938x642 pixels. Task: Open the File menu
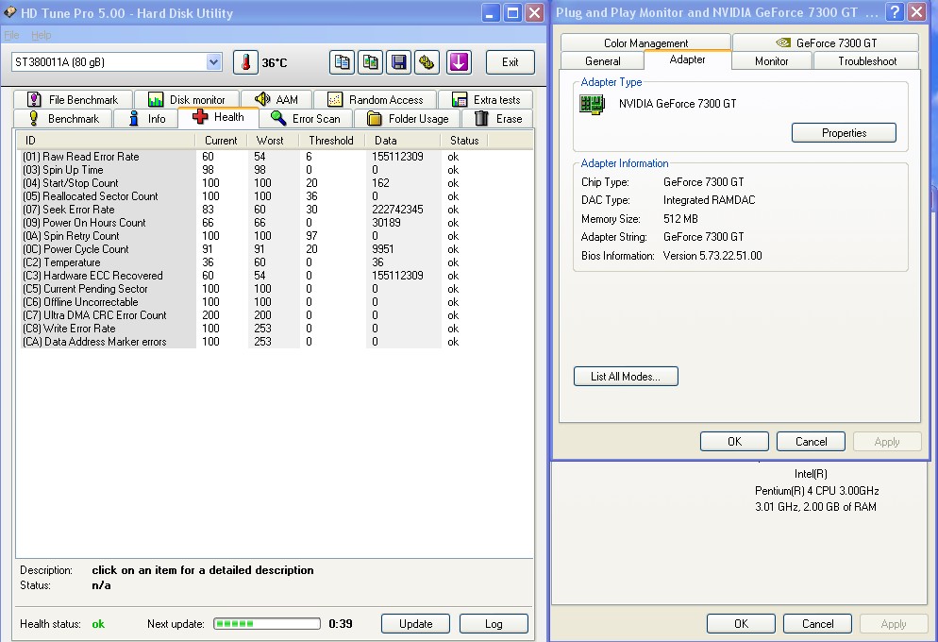click(11, 35)
